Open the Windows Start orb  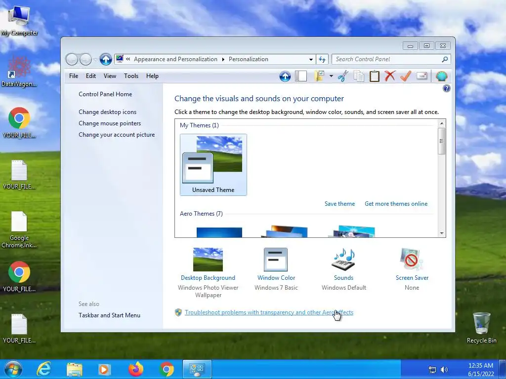(x=13, y=369)
